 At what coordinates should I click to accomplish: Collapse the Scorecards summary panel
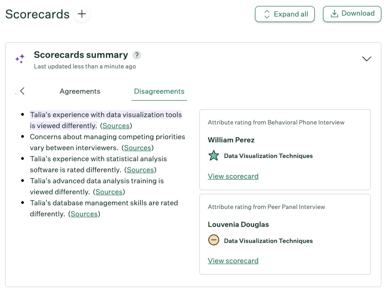tap(366, 59)
